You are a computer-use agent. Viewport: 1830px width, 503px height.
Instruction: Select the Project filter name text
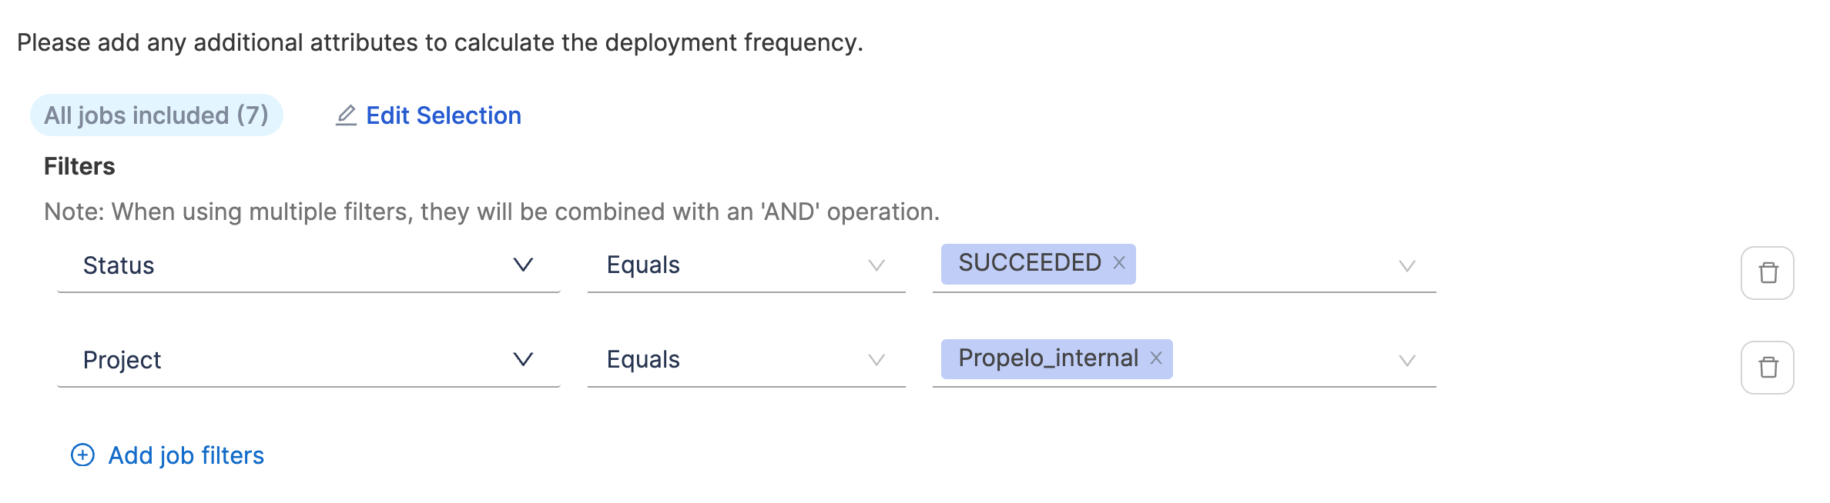point(122,360)
